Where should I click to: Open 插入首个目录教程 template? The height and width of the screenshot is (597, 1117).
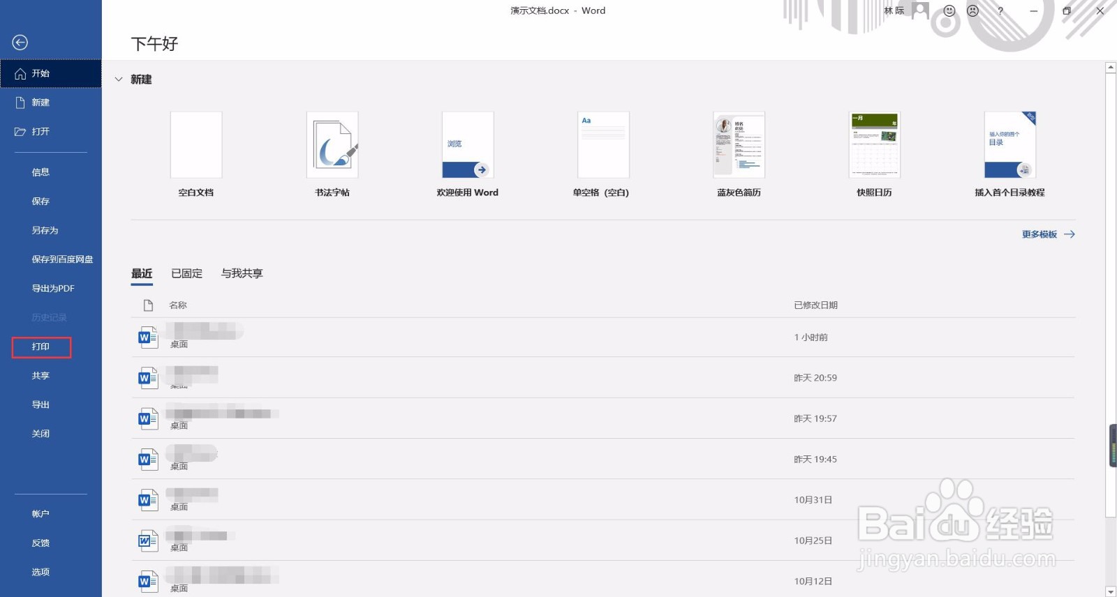1010,145
